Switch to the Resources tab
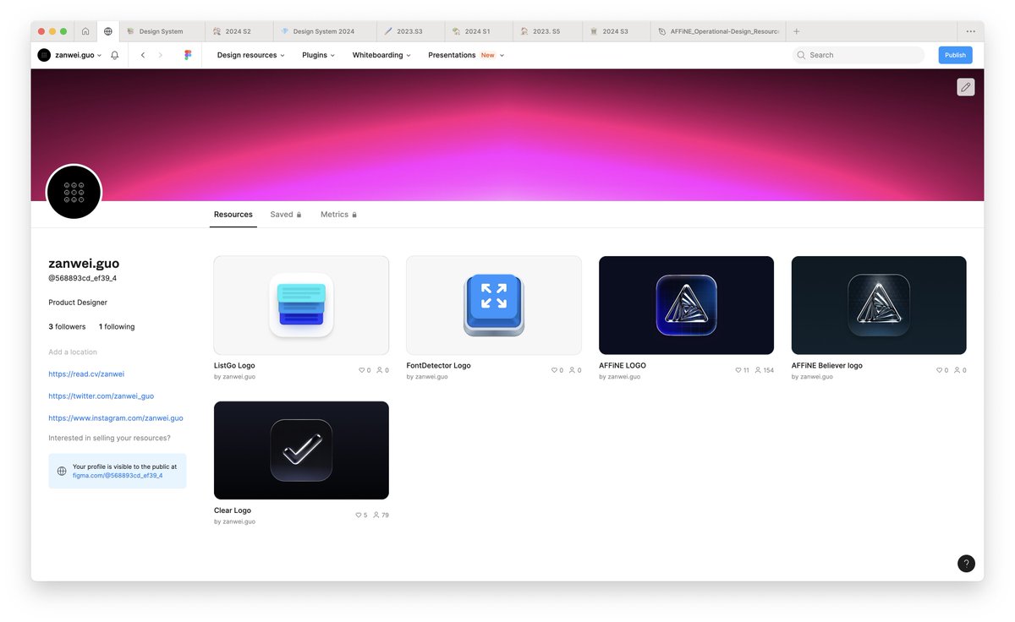1015x622 pixels. point(233,215)
